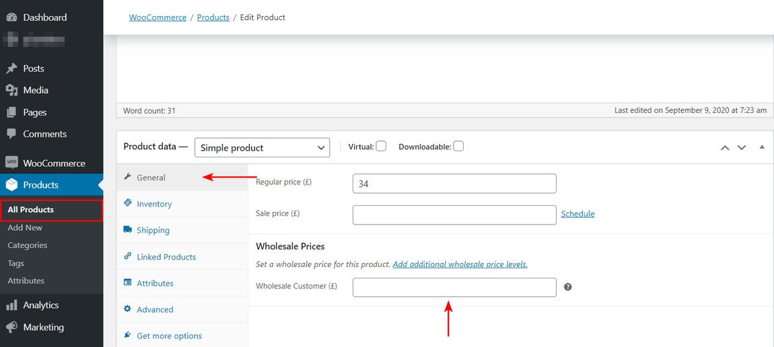Click the Inventory tag icon
Screen dimensions: 774x347
(x=127, y=203)
